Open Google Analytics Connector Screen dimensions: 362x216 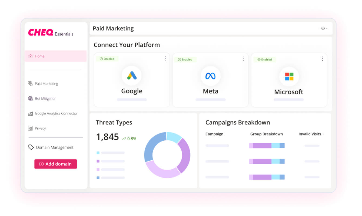[x=56, y=113]
